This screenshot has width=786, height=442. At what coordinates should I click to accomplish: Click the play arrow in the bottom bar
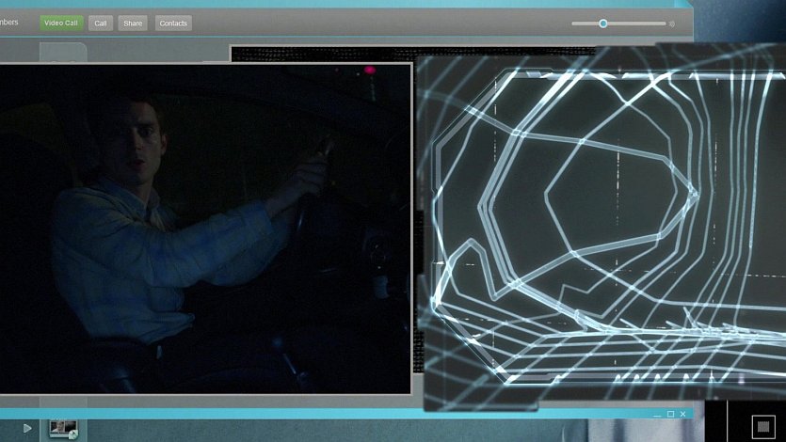27,428
